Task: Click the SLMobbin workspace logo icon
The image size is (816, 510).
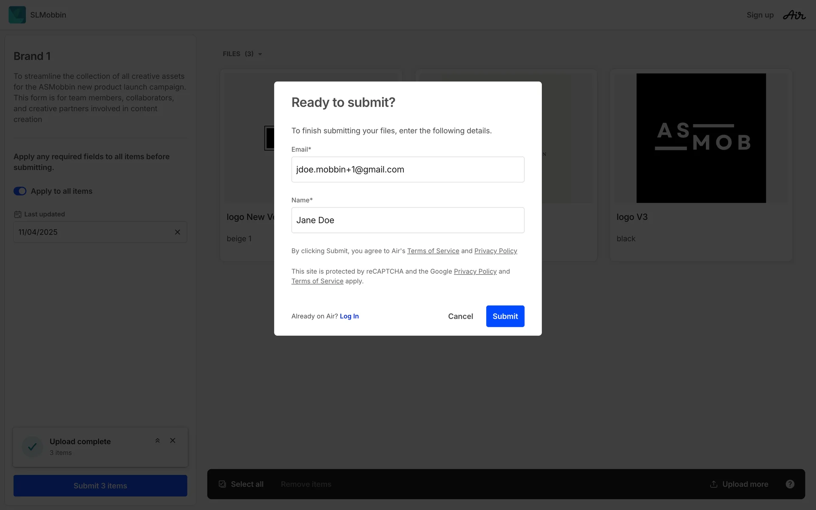Action: 17,15
